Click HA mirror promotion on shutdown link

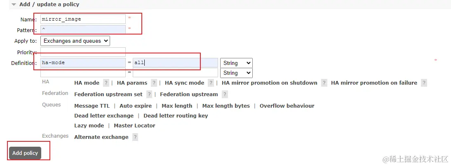pyautogui.click(x=270, y=83)
